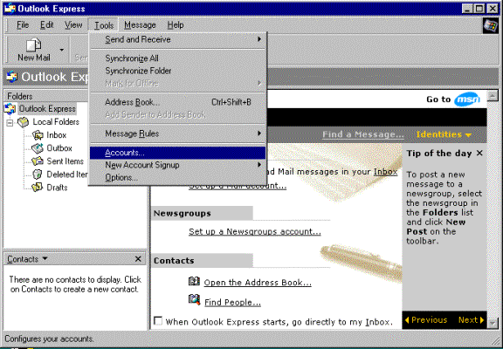Click the Find People link
503x349 pixels.
click(232, 302)
